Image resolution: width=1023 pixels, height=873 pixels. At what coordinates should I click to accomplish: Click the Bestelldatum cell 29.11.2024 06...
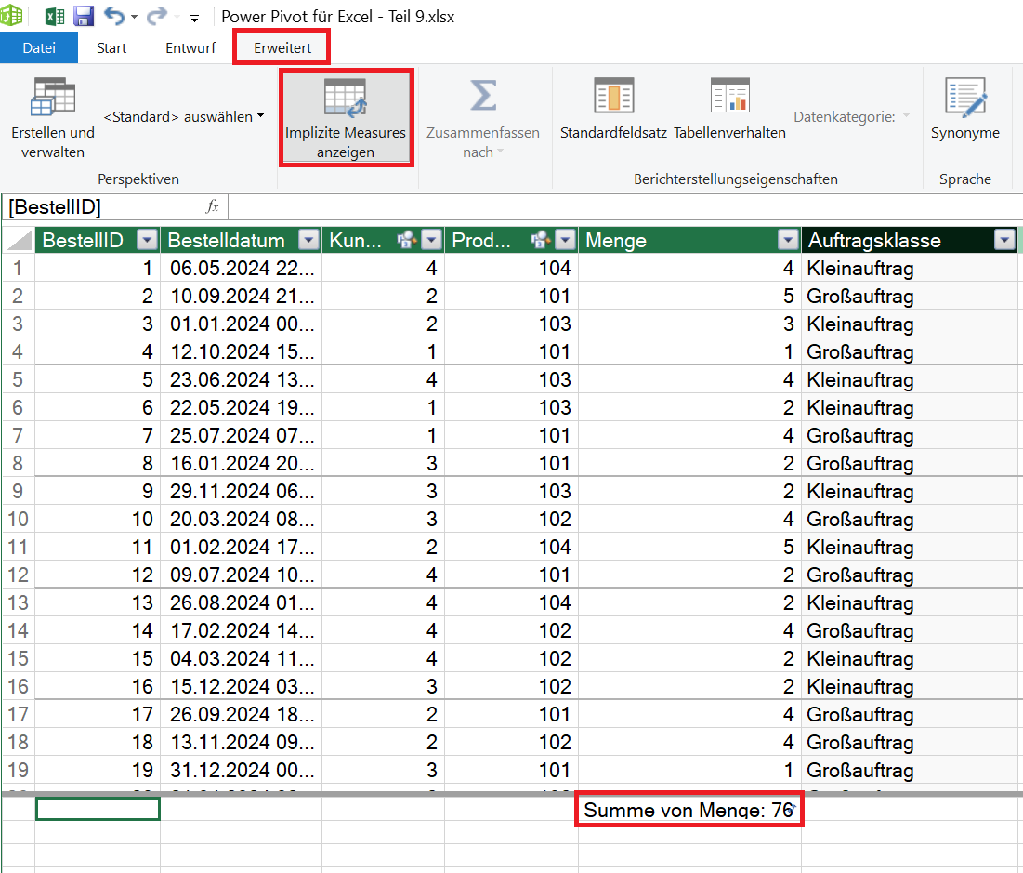242,491
